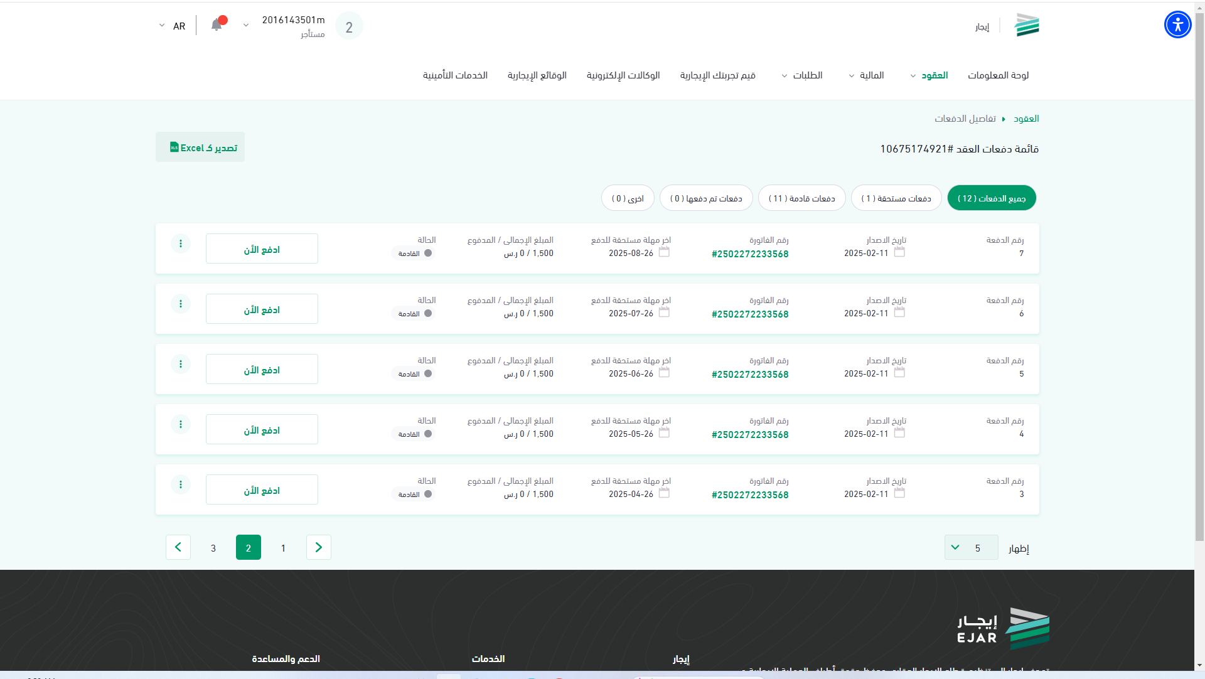Click the Ejar logo in header
This screenshot has height=679, width=1205.
tap(1027, 26)
